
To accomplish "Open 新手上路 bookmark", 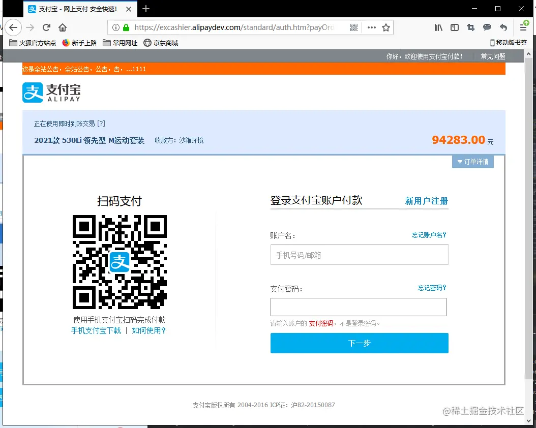I will (x=79, y=43).
